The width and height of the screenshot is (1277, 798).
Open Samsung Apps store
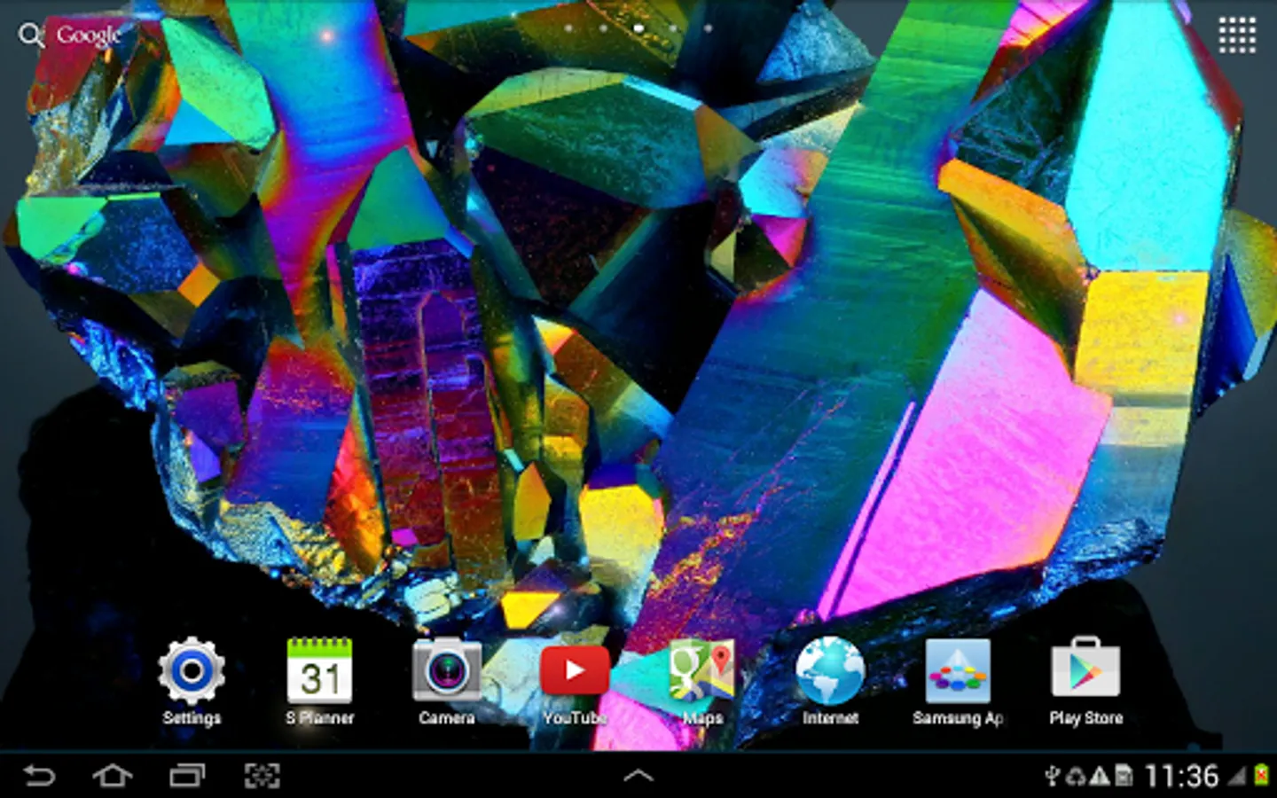958,681
